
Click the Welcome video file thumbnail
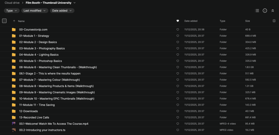point(14,124)
